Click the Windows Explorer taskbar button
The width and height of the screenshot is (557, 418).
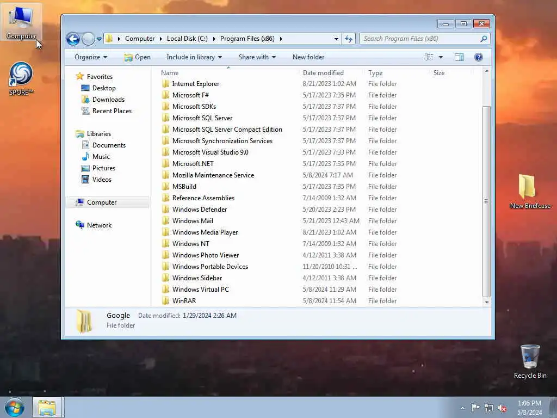click(x=47, y=407)
